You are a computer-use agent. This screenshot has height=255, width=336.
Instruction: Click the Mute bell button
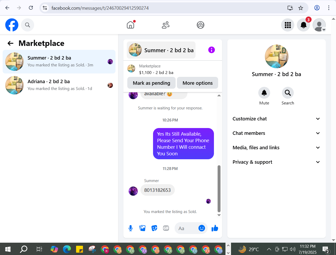[x=264, y=93]
